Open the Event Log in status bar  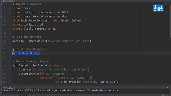(165, 95)
